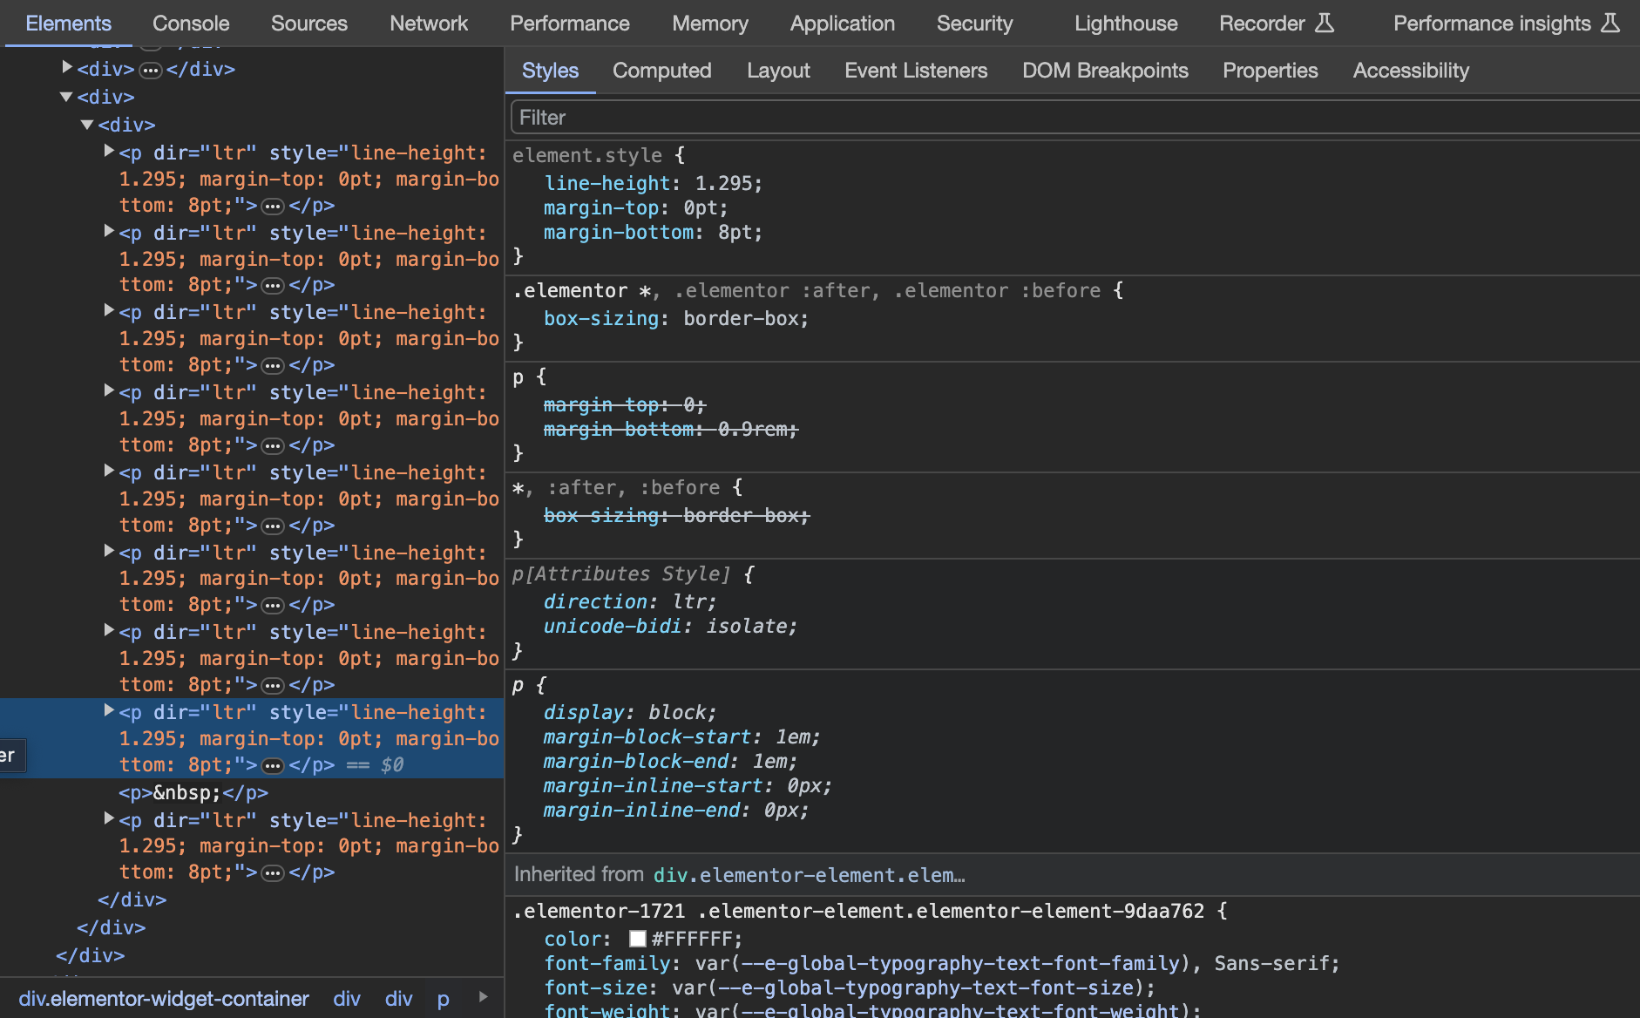Click the flask icon beside Recorder
Viewport: 1640px width, 1018px height.
tap(1324, 24)
